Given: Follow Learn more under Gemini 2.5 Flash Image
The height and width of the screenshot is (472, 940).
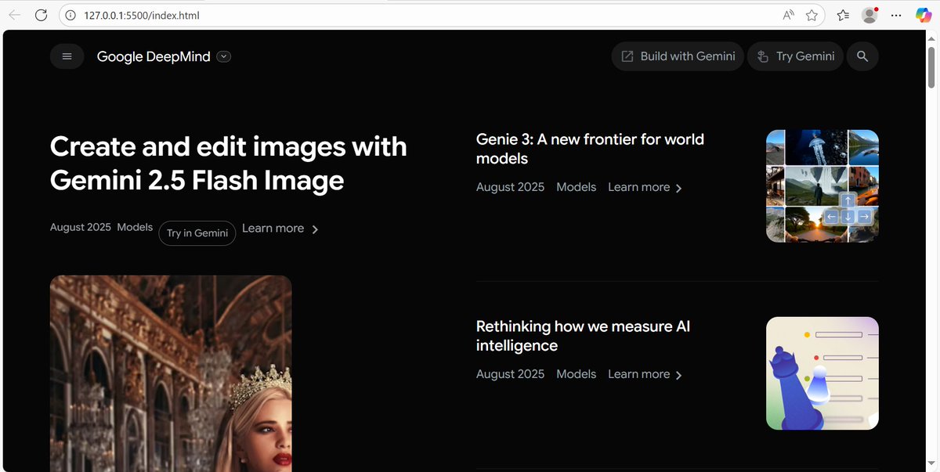Looking at the screenshot, I should [x=280, y=229].
